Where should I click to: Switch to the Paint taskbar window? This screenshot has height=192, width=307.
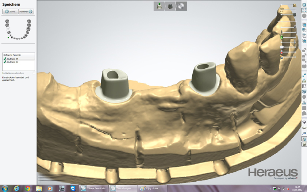pos(153,189)
